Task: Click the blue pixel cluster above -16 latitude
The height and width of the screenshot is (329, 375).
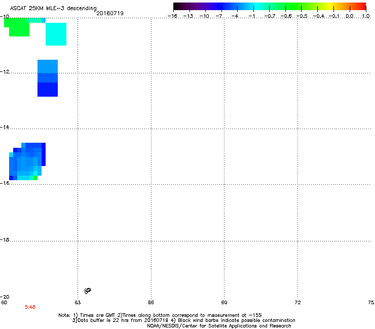Action: click(27, 161)
